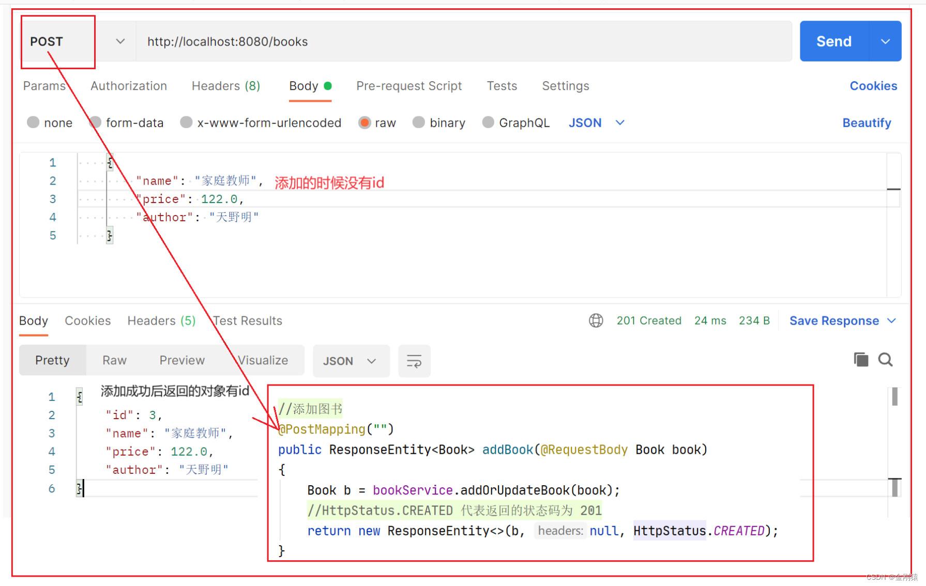
Task: Open the HTTP method dropdown showing POST
Action: [79, 41]
